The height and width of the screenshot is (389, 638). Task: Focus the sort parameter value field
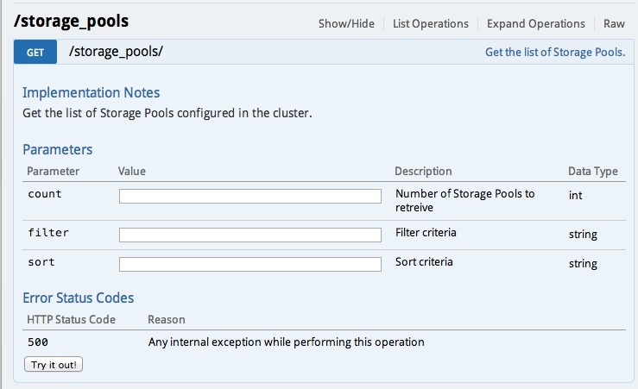[250, 264]
